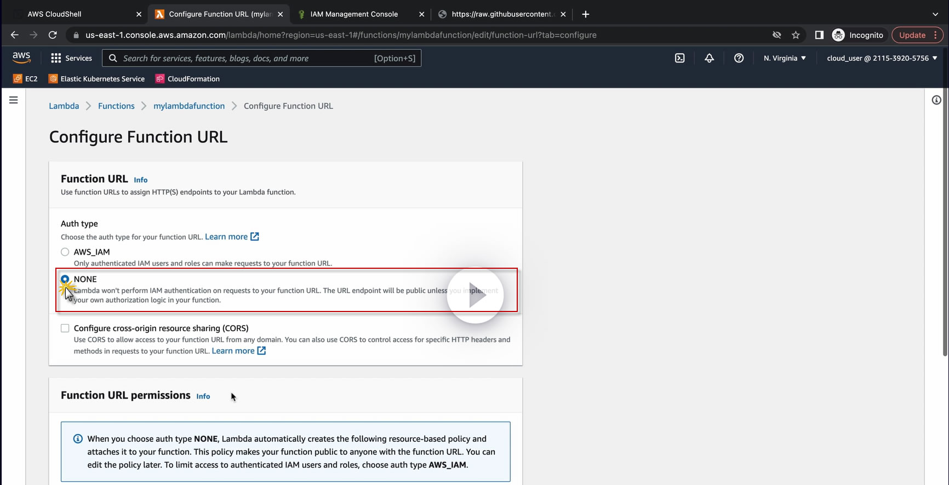Open the Elastic Kubernetes Service shortcut
949x485 pixels.
click(97, 79)
